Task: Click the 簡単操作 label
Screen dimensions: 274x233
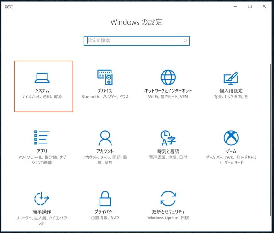Action: [42, 212]
